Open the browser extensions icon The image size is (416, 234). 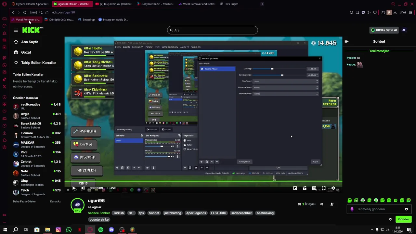point(383,12)
